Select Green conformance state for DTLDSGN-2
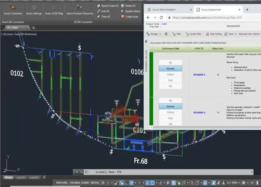The width and height of the screenshot is (261, 187). 171,107
